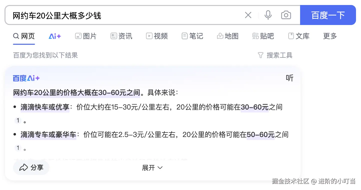The image size is (361, 190).
Task: Select the 网页 web results tab
Action: (x=24, y=36)
